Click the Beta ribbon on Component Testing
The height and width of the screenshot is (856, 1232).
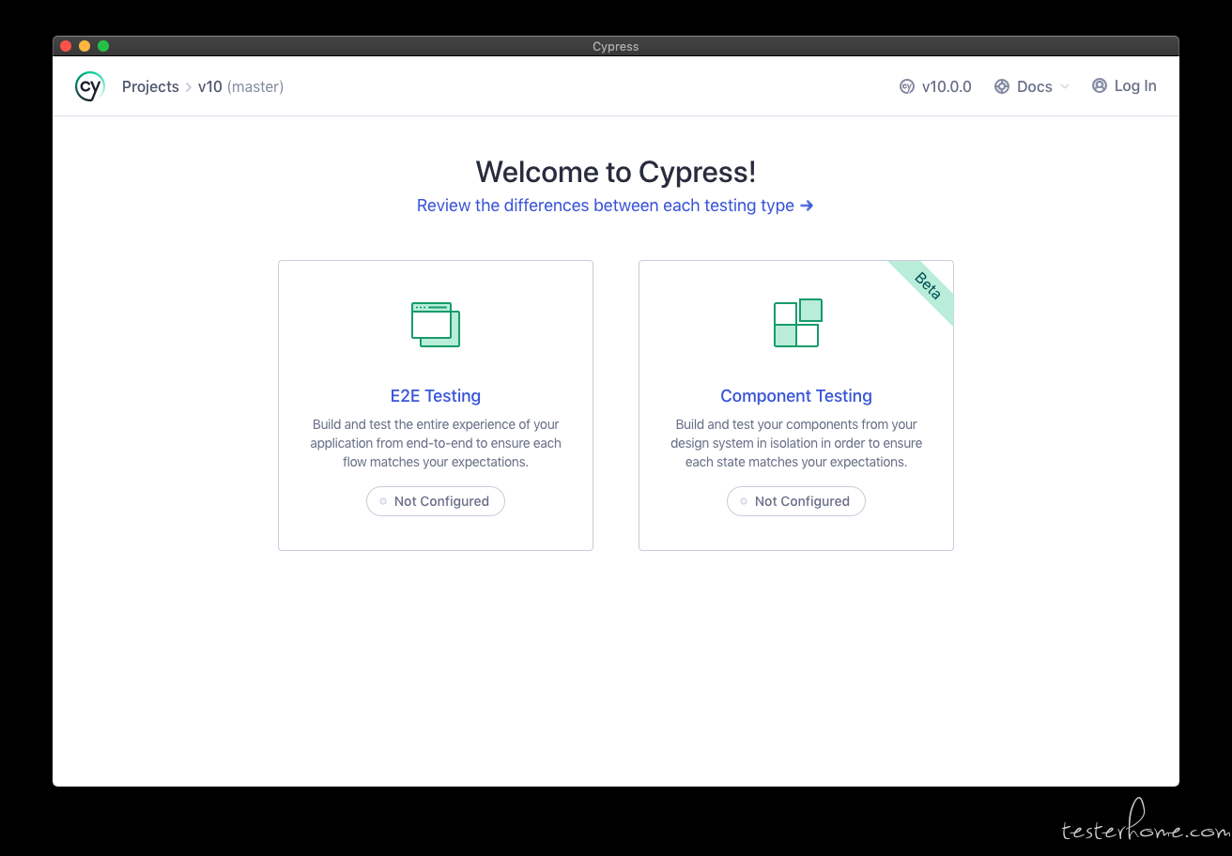point(925,288)
